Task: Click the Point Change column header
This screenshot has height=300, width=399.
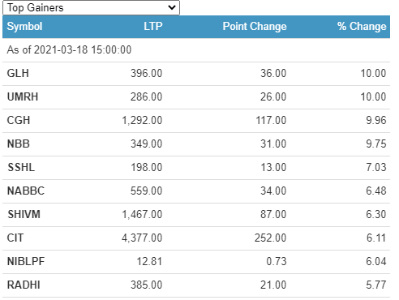Action: [255, 27]
